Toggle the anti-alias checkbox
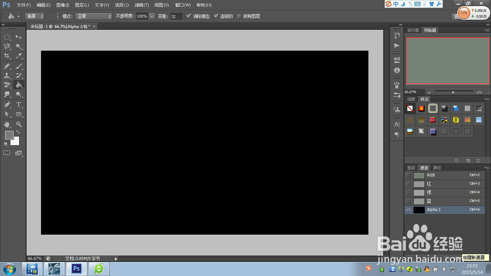The width and height of the screenshot is (491, 276). tap(189, 16)
